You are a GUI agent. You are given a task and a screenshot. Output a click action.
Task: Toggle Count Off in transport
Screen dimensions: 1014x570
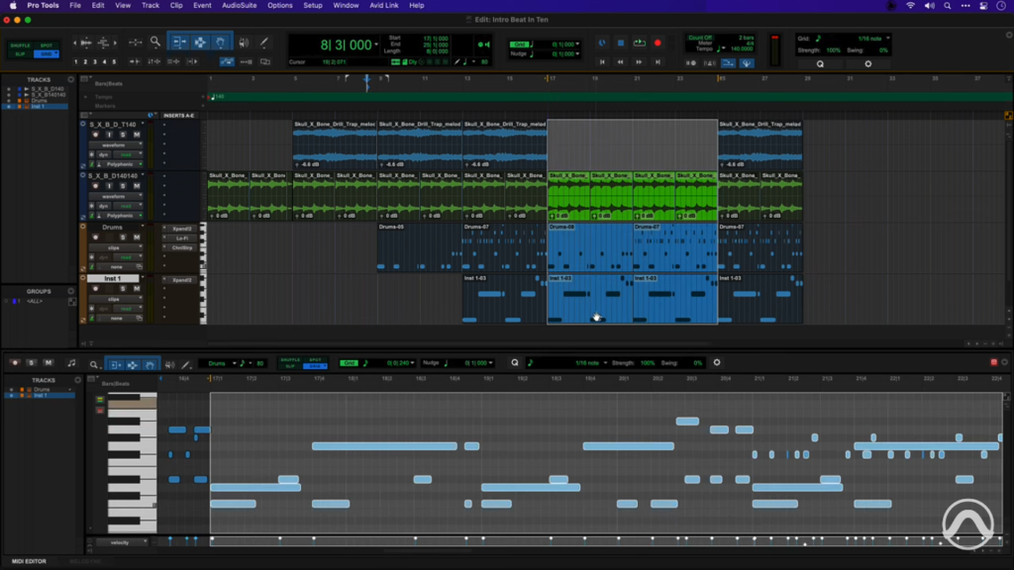tap(700, 38)
